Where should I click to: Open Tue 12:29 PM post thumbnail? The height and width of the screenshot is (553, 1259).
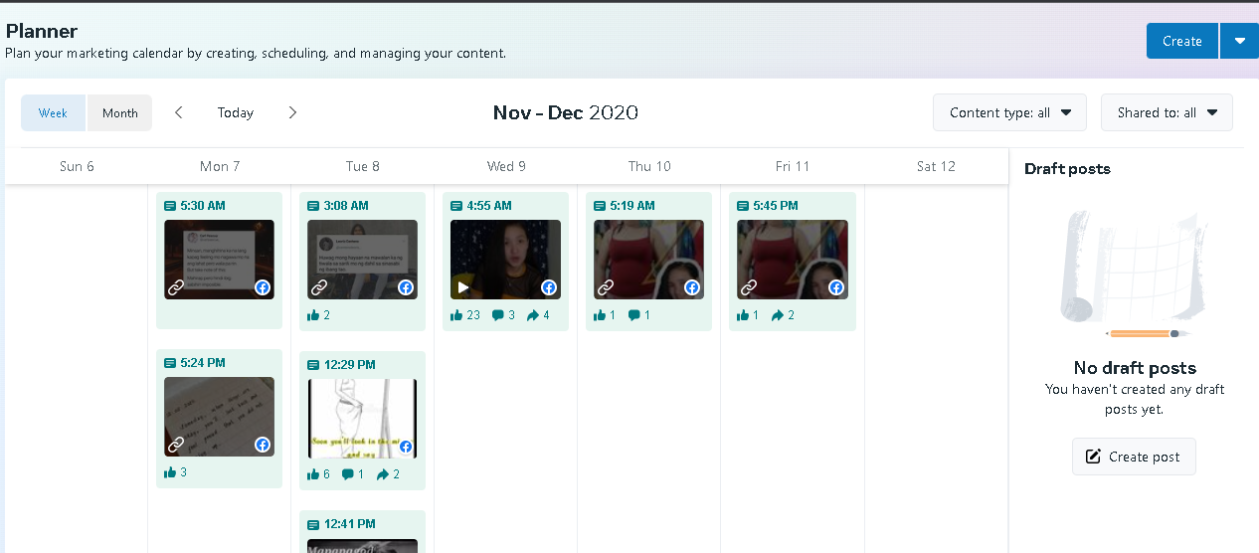pos(362,418)
